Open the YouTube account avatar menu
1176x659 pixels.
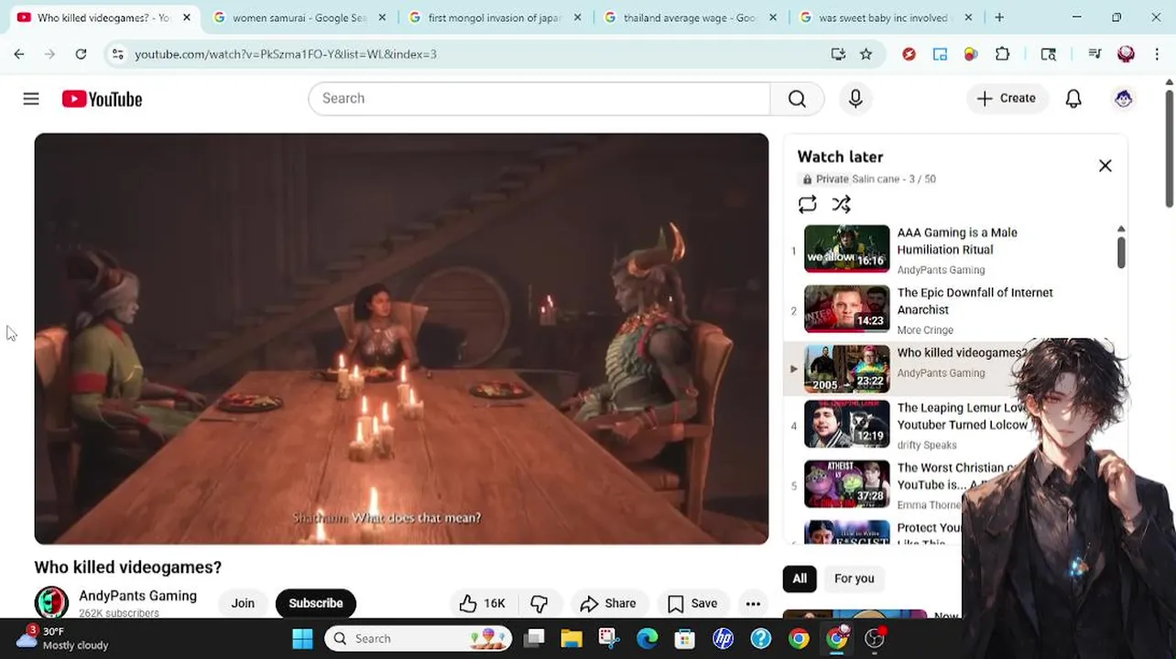[x=1124, y=98]
